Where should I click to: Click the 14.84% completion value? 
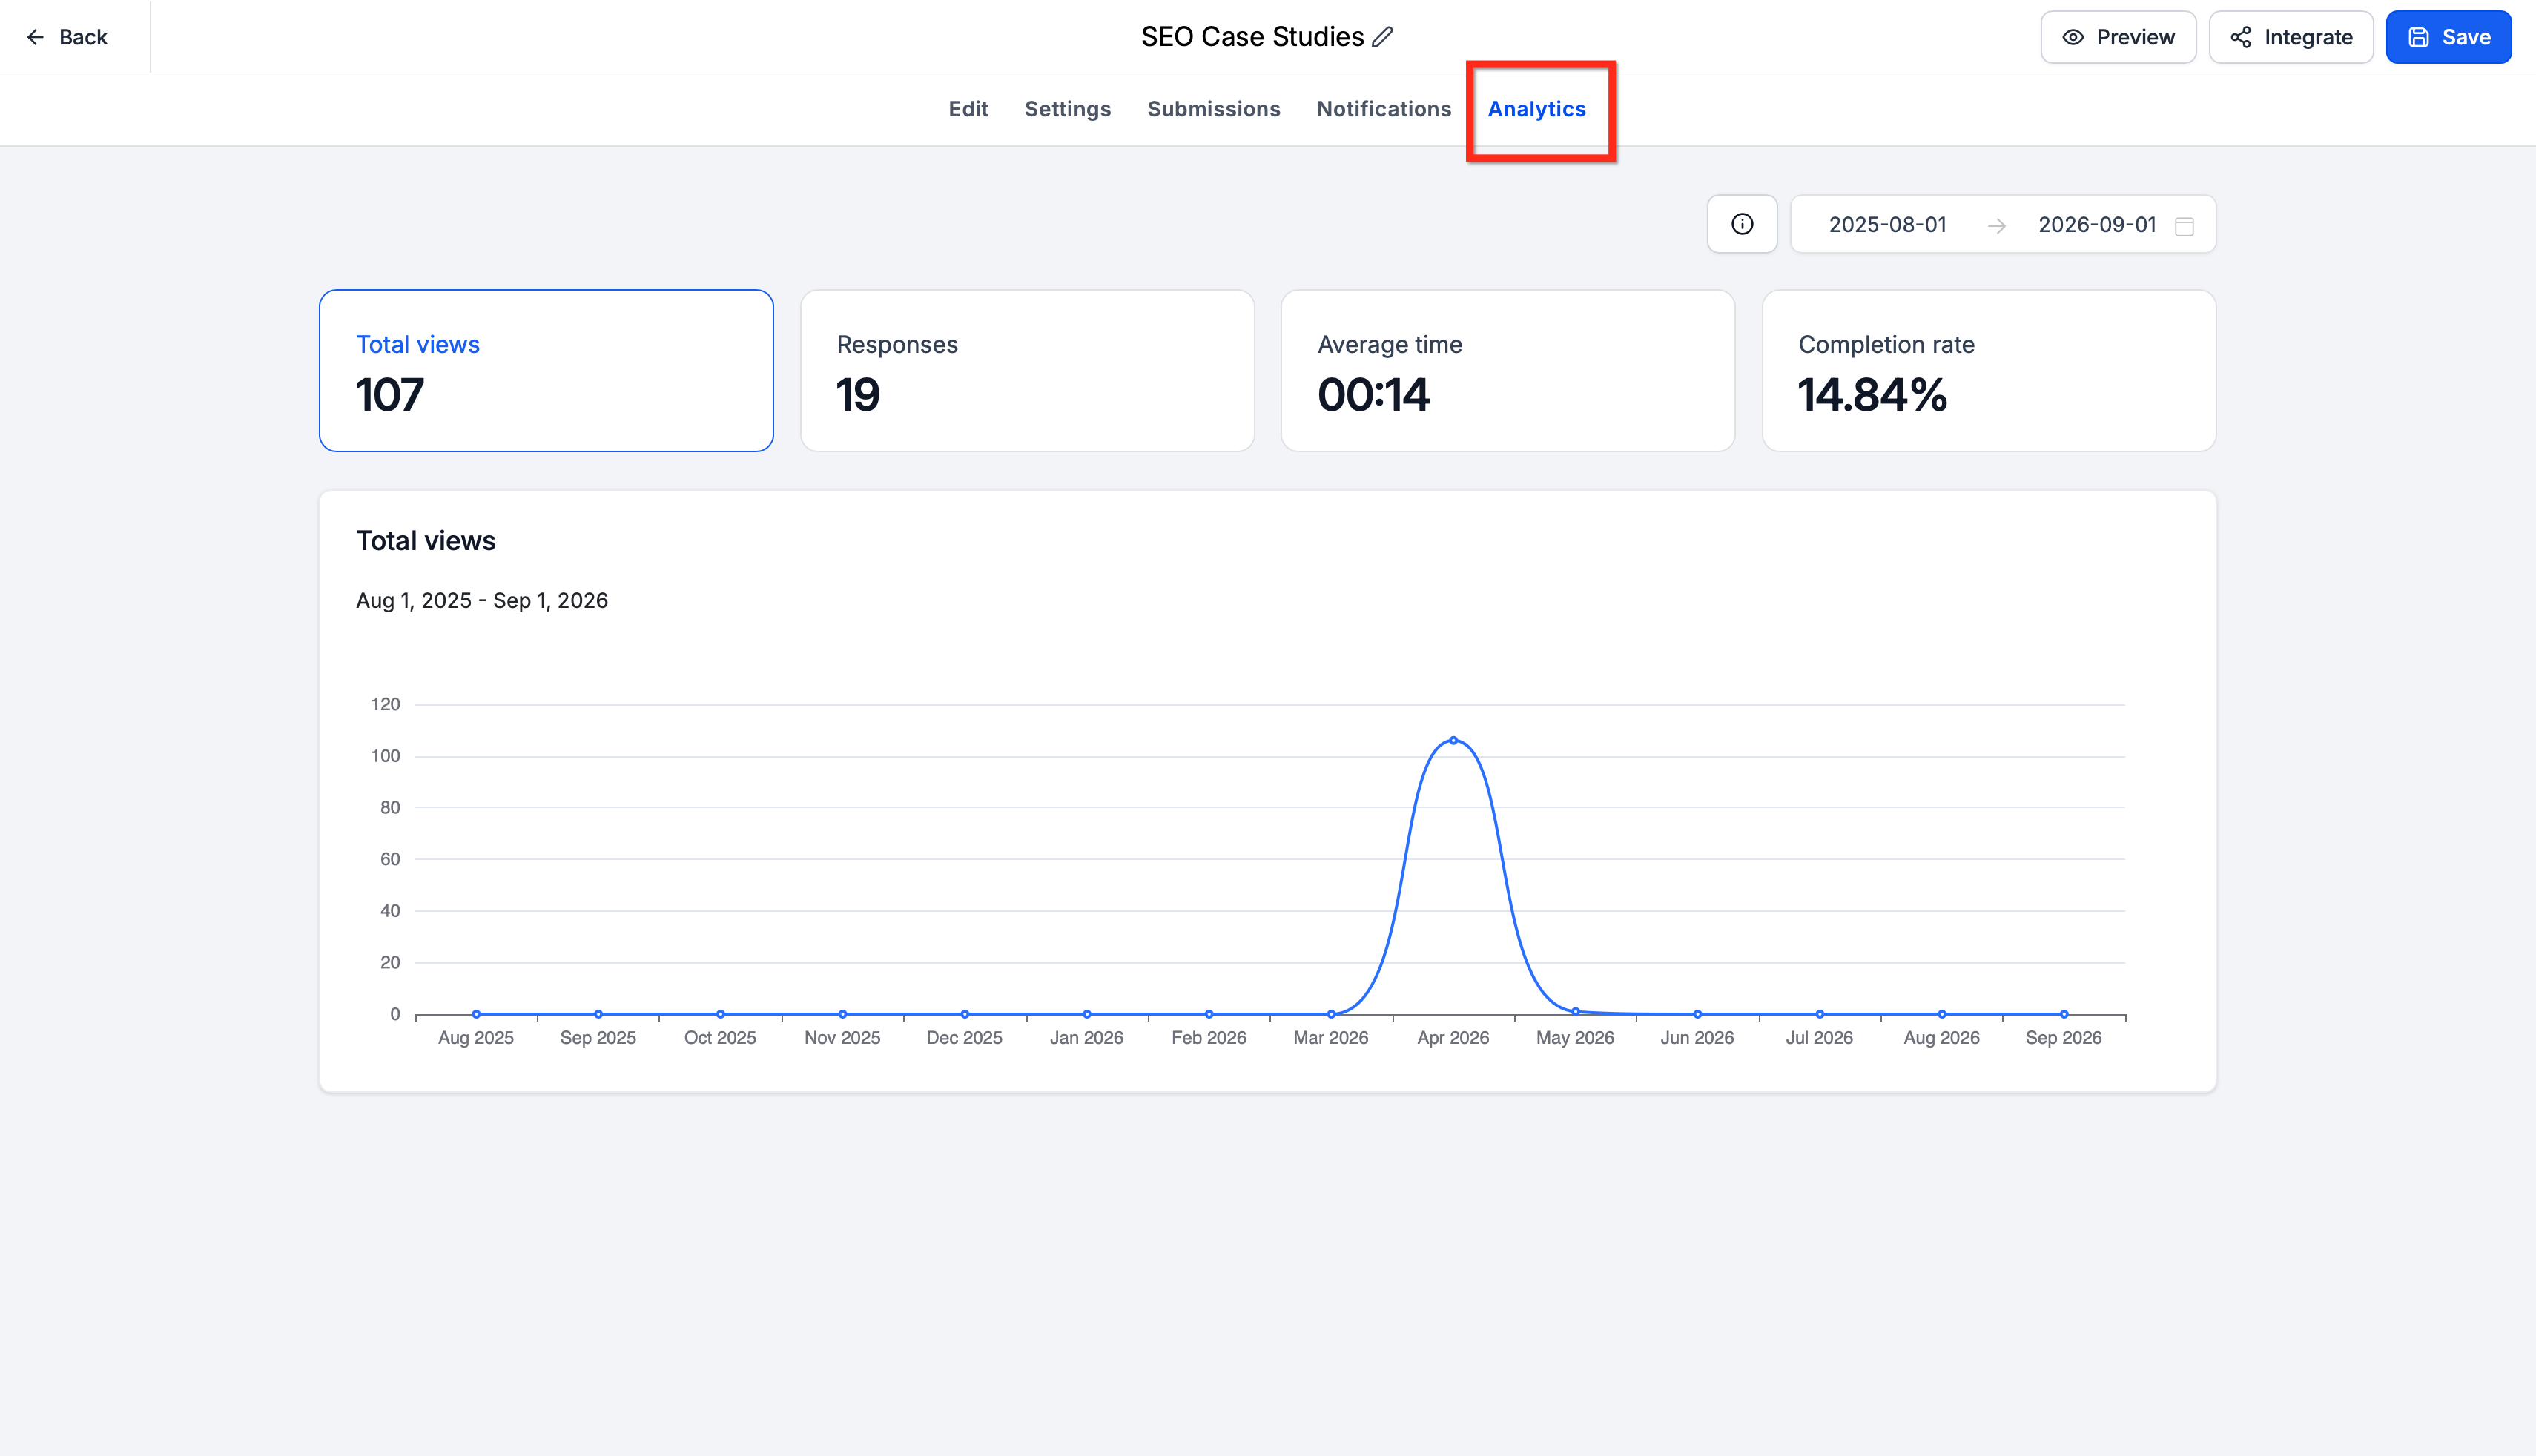(1872, 395)
